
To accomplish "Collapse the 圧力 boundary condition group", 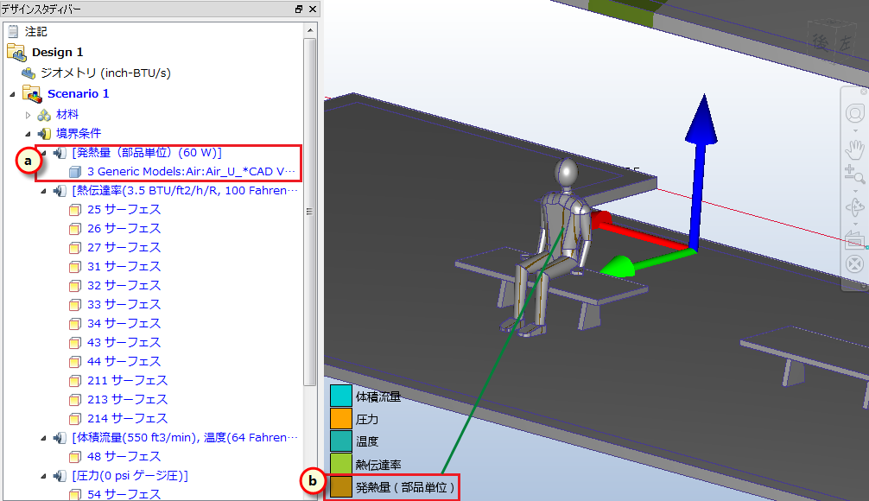I will click(x=43, y=476).
